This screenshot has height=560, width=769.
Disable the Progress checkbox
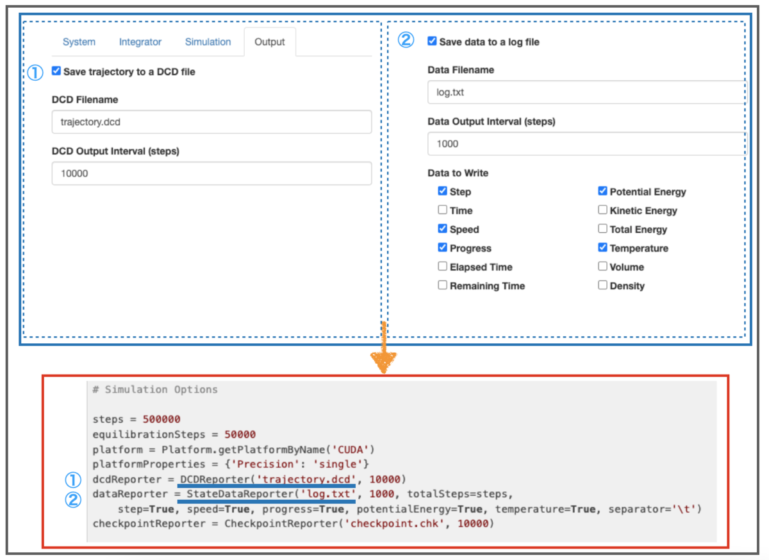[443, 248]
